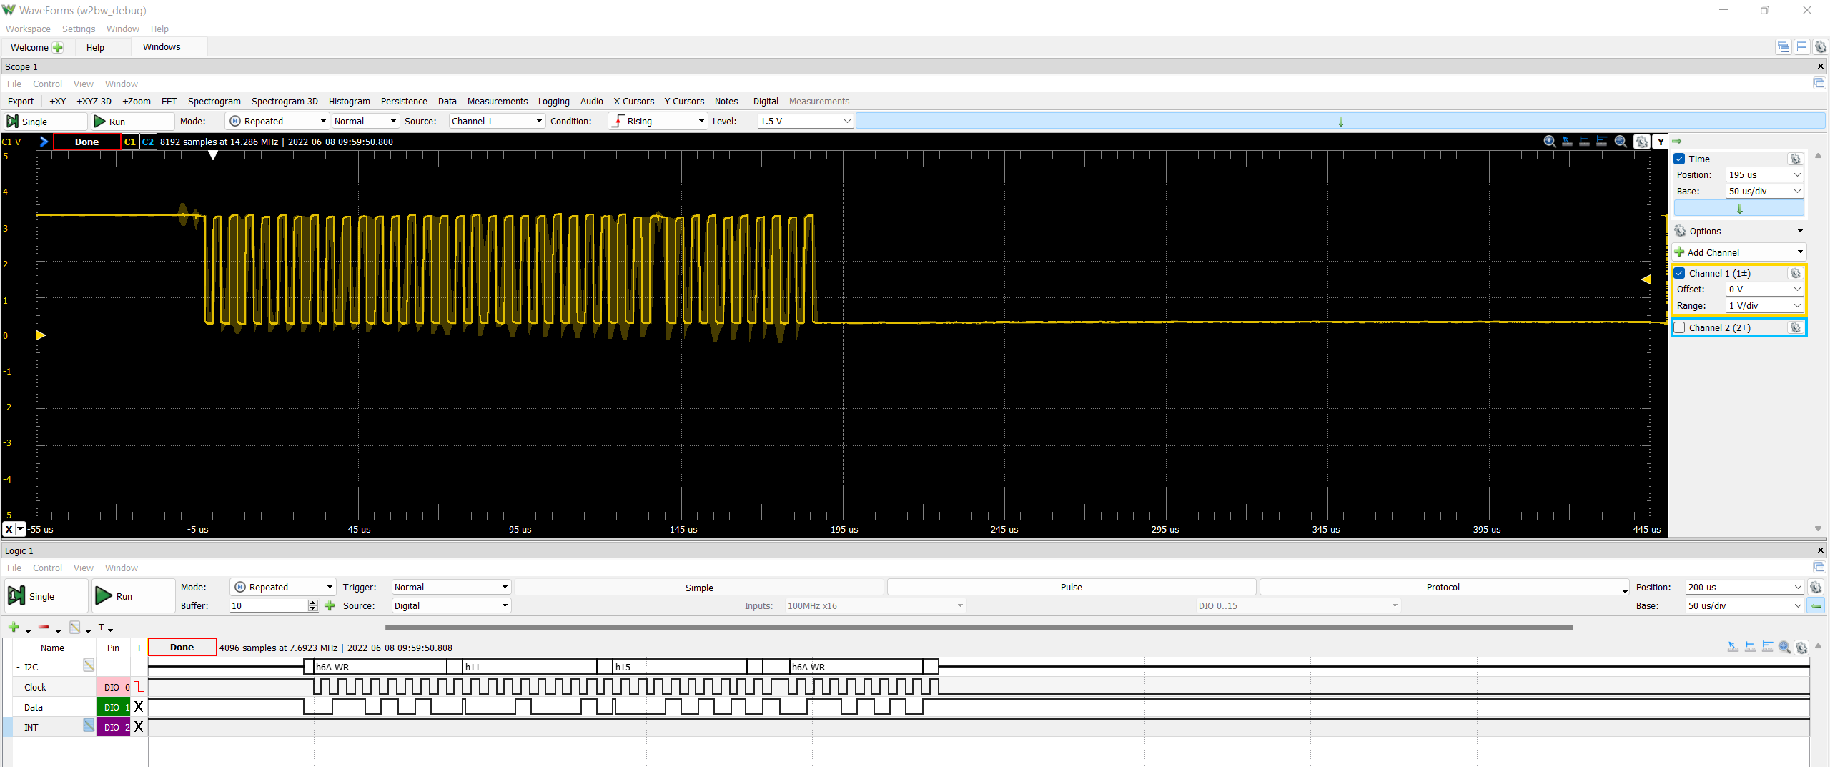The height and width of the screenshot is (767, 1830).
Task: Open Channel 1 Range 1 V/div dropdown
Action: point(1764,305)
